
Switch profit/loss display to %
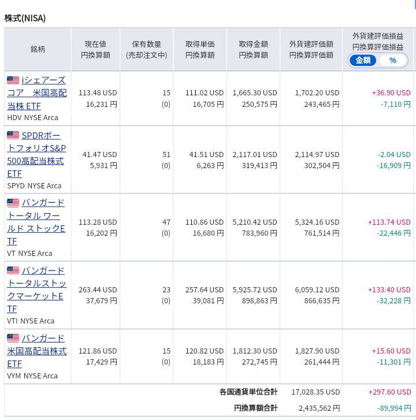pyautogui.click(x=393, y=60)
